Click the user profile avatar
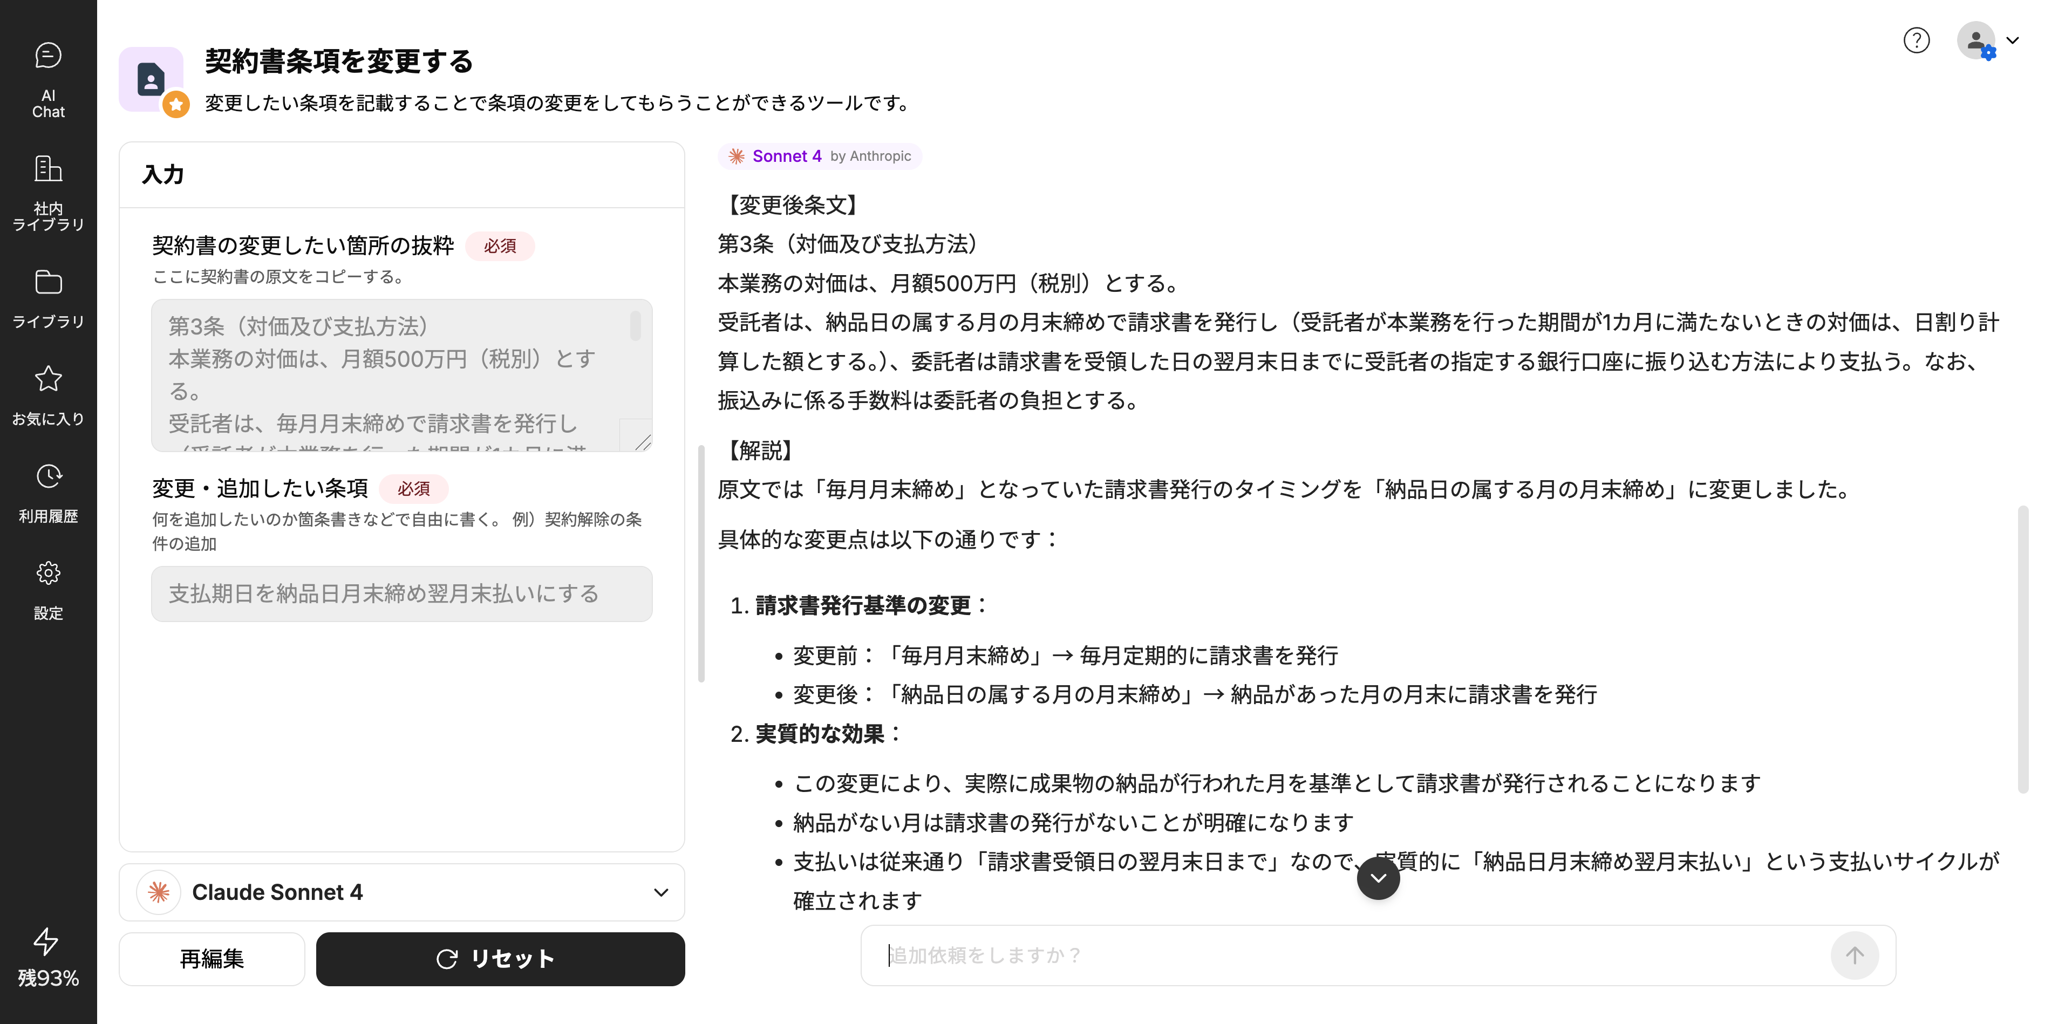 [1975, 40]
